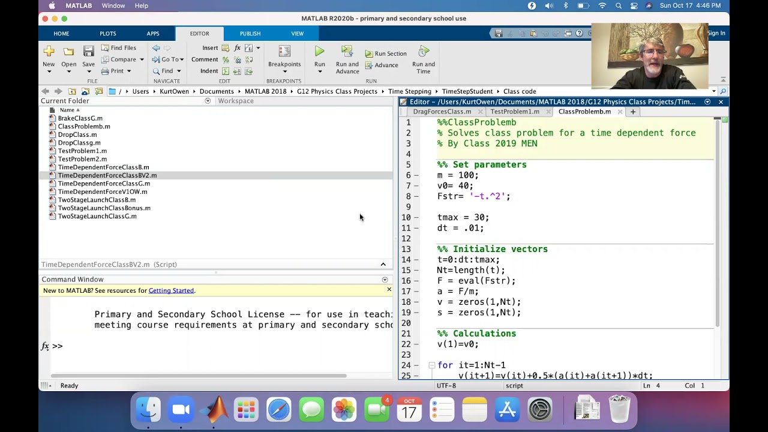Switch to the PLOTS ribbon tab

[108, 34]
